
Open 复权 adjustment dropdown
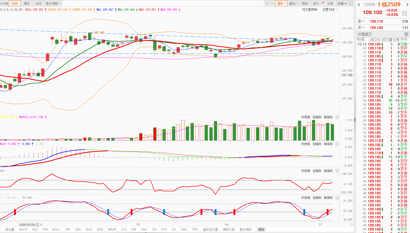coord(281,4)
